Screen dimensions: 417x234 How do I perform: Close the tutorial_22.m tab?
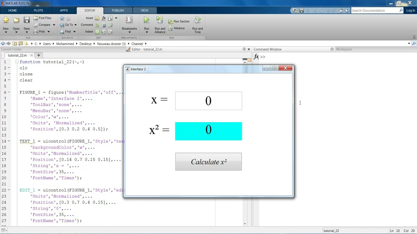point(32,55)
